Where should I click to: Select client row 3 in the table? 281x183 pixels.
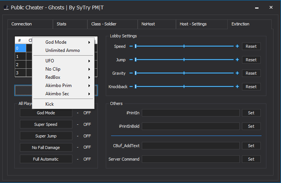pos(20,73)
